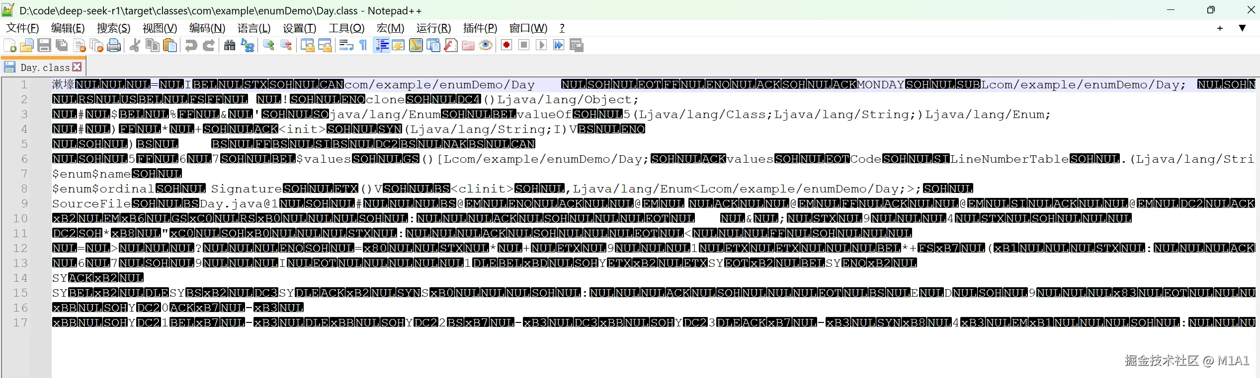Viewport: 1260px width, 378px height.
Task: Open the 搜索(S) menu
Action: 114,28
